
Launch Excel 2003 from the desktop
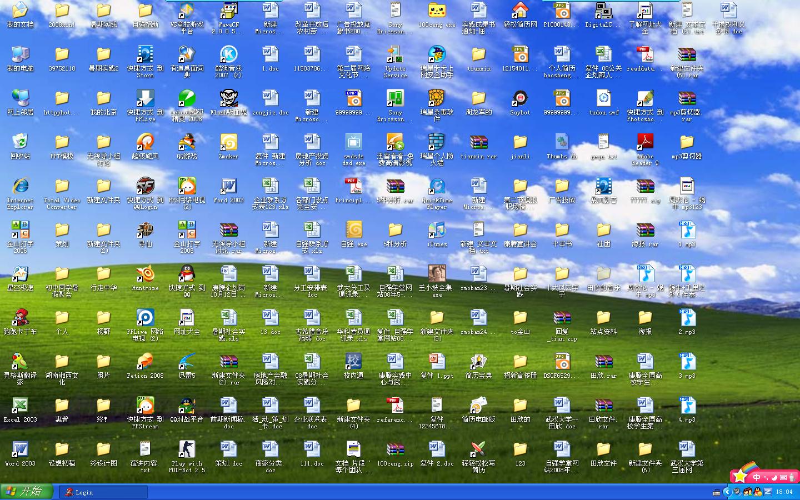coord(20,409)
